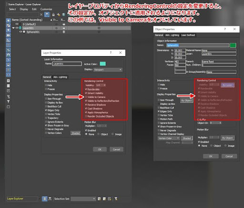Open the Display menu in Scene Explorer

pyautogui.click(x=24, y=9)
